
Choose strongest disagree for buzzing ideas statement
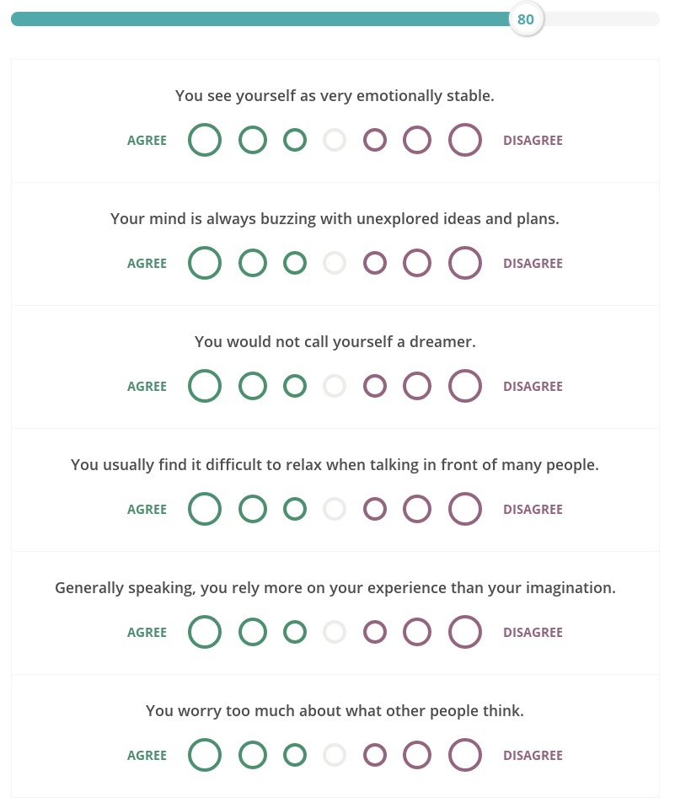click(x=465, y=263)
